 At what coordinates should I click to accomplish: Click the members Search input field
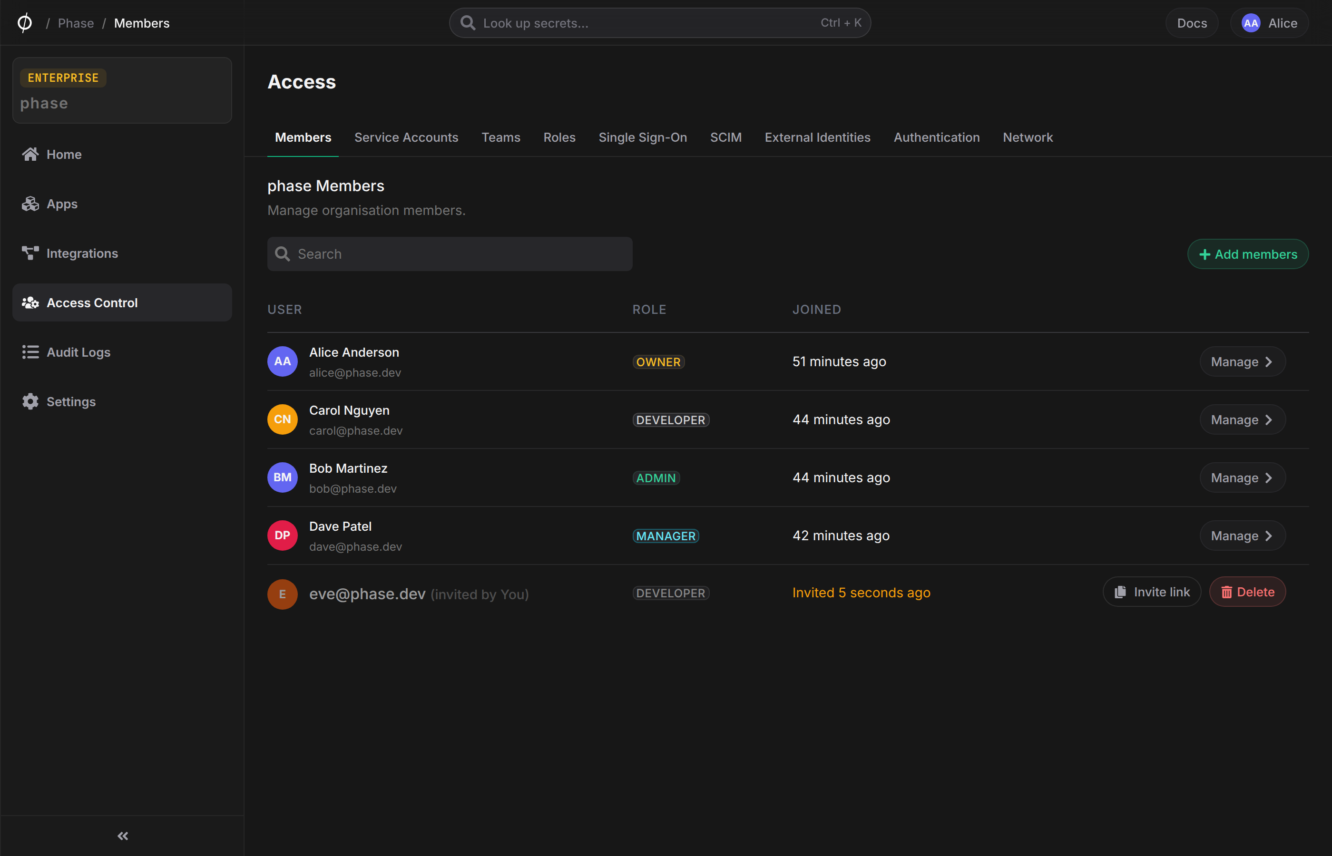449,253
